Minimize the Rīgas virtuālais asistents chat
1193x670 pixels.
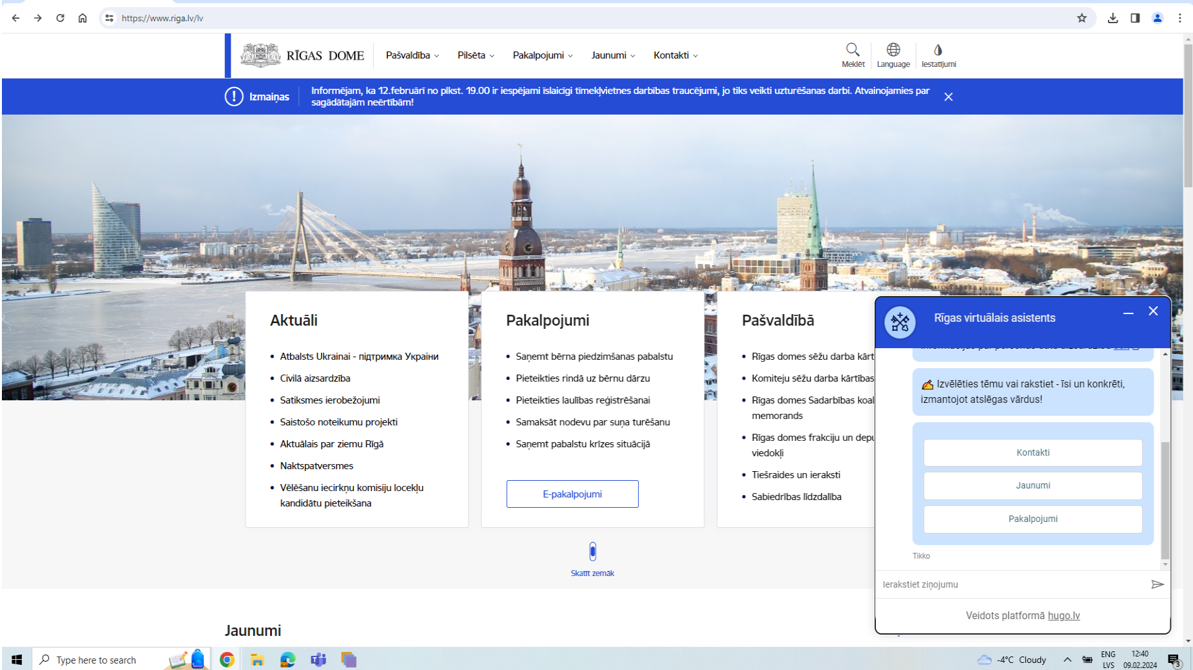pos(1128,313)
